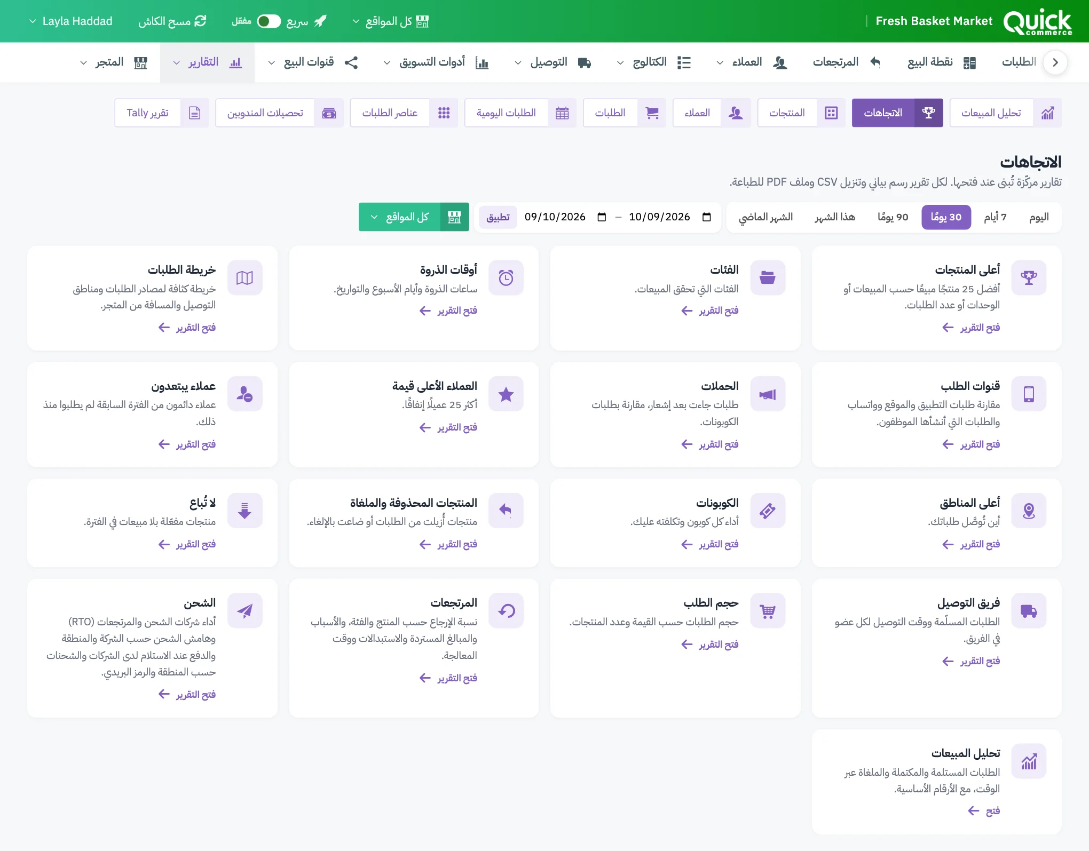
Task: Click the trophy icon on أعلى المنتجات card
Action: coord(1029,277)
